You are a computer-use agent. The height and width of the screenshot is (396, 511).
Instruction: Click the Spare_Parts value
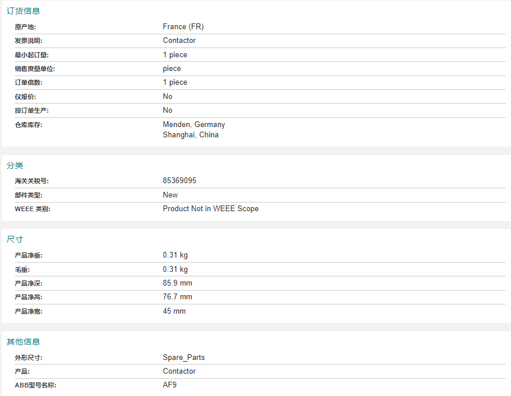[x=184, y=358]
